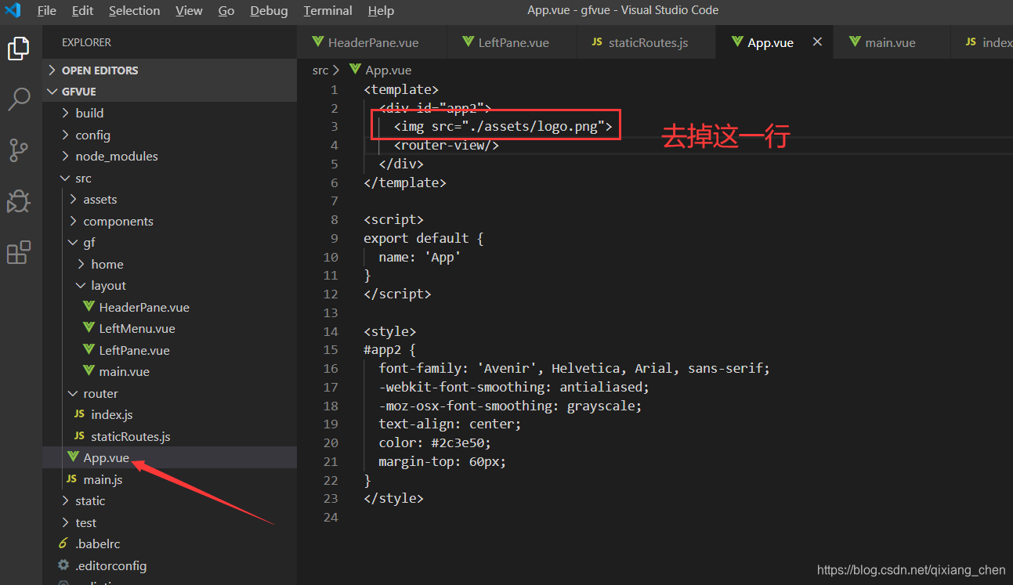Open the Help menu
This screenshot has height=585, width=1013.
click(x=381, y=11)
